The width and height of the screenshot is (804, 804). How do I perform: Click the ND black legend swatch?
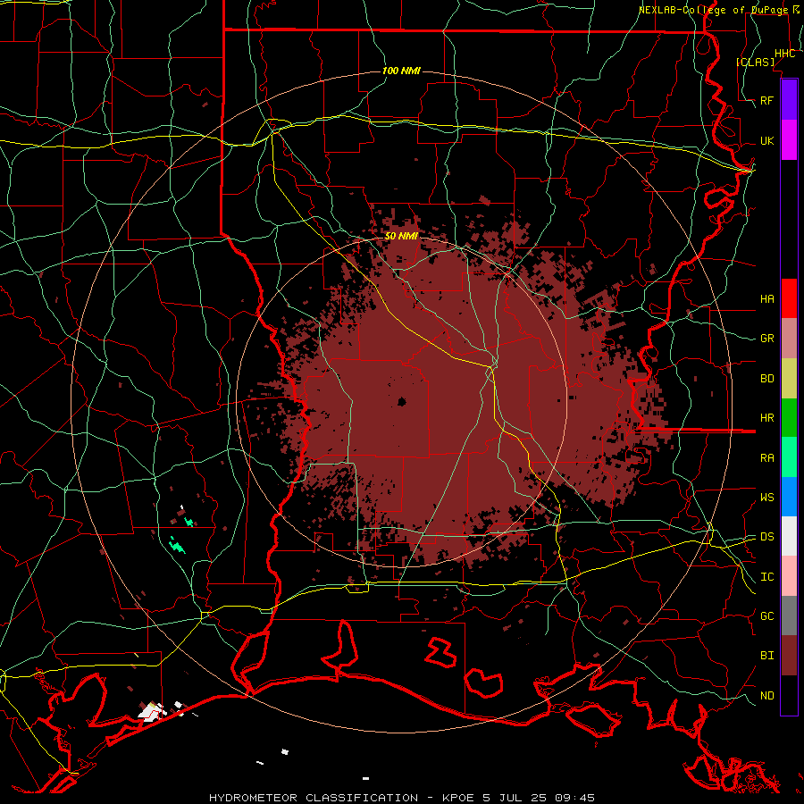[789, 695]
